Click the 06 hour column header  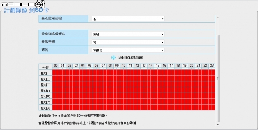[96, 66]
